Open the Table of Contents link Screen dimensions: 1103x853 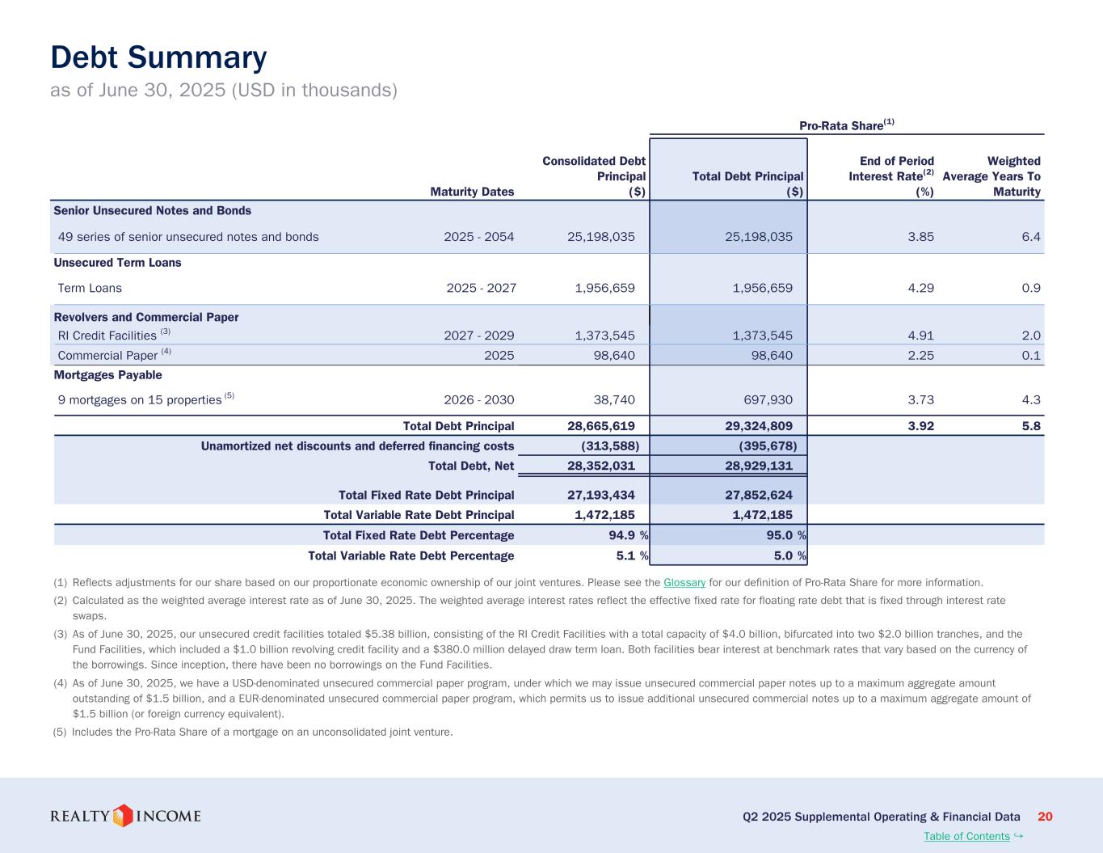966,836
